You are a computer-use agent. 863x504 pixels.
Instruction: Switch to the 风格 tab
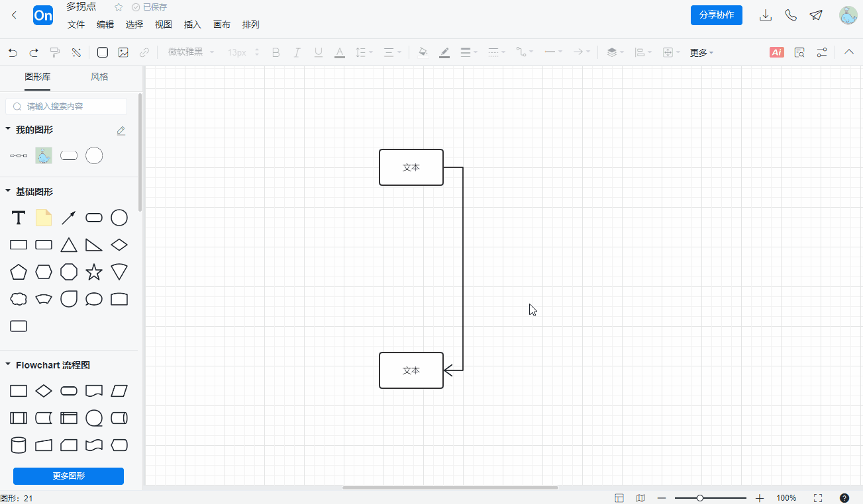99,77
